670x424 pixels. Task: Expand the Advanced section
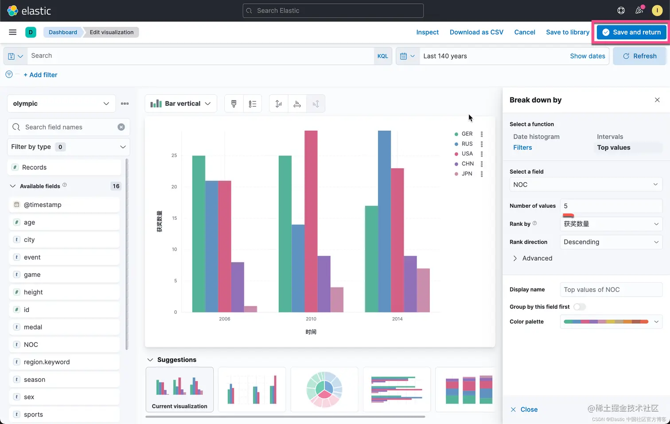533,258
